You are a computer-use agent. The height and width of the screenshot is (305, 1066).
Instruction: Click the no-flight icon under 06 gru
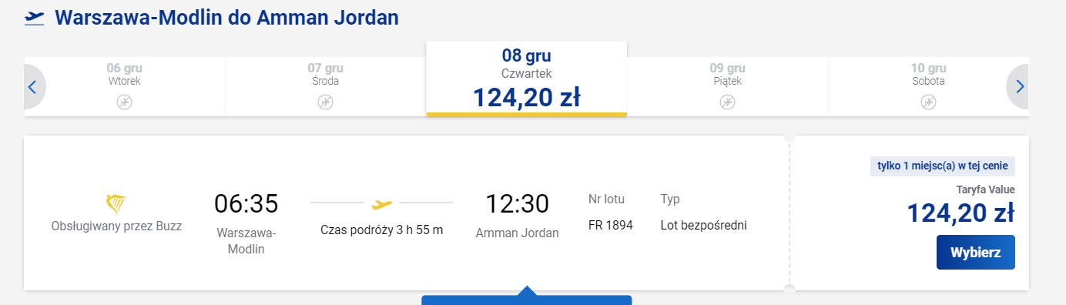tap(124, 102)
